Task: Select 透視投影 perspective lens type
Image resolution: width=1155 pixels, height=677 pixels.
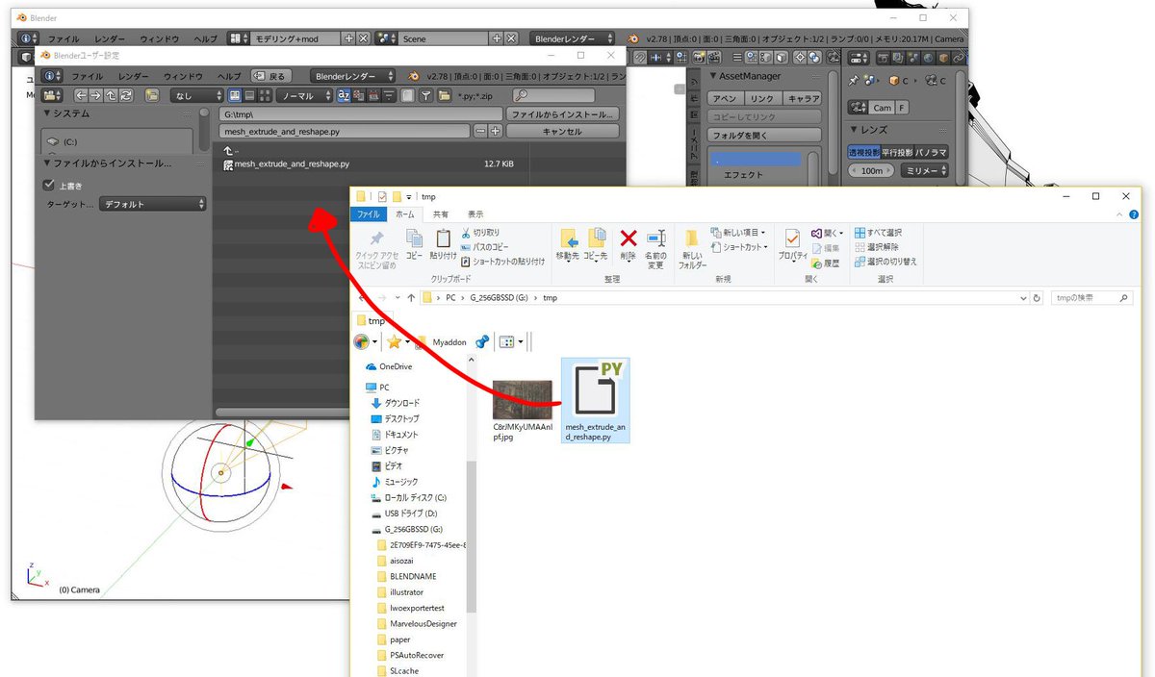Action: [863, 152]
